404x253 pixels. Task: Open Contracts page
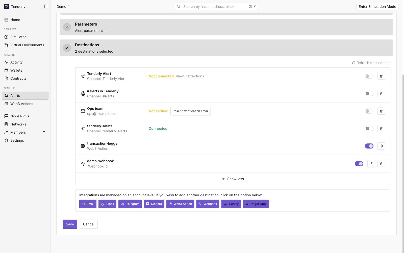click(25, 78)
